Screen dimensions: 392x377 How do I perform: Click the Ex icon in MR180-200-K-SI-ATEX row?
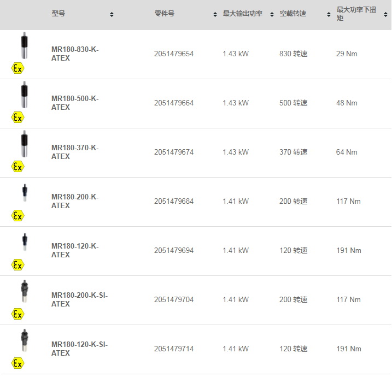[x=17, y=314]
